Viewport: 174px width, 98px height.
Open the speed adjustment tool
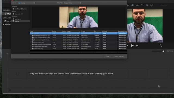142,5
